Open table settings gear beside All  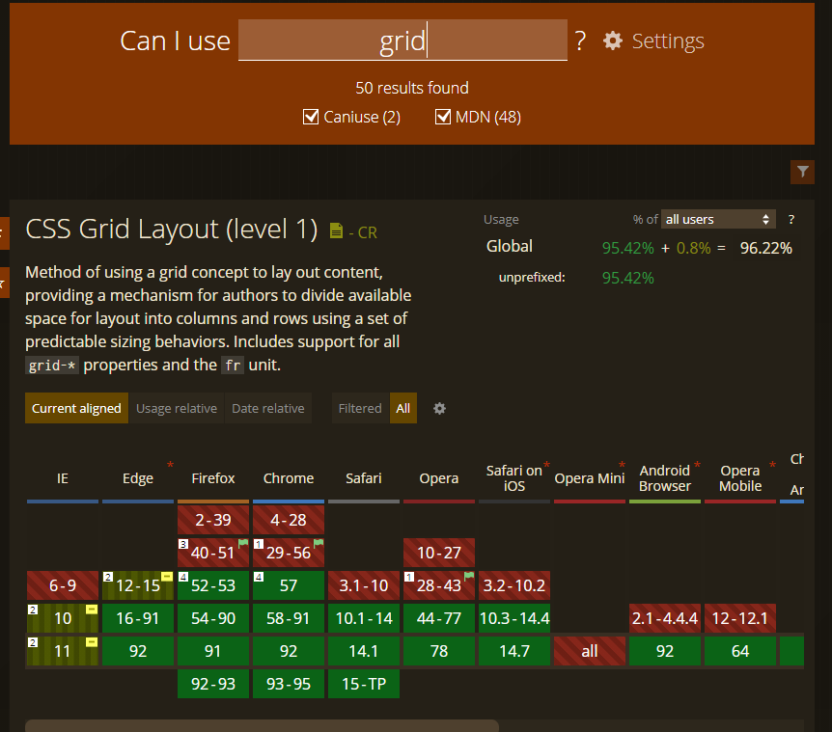tap(439, 408)
